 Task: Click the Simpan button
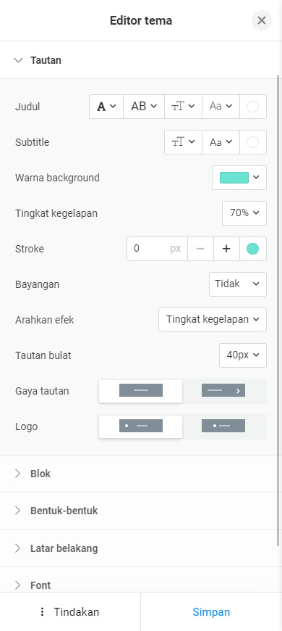click(211, 612)
